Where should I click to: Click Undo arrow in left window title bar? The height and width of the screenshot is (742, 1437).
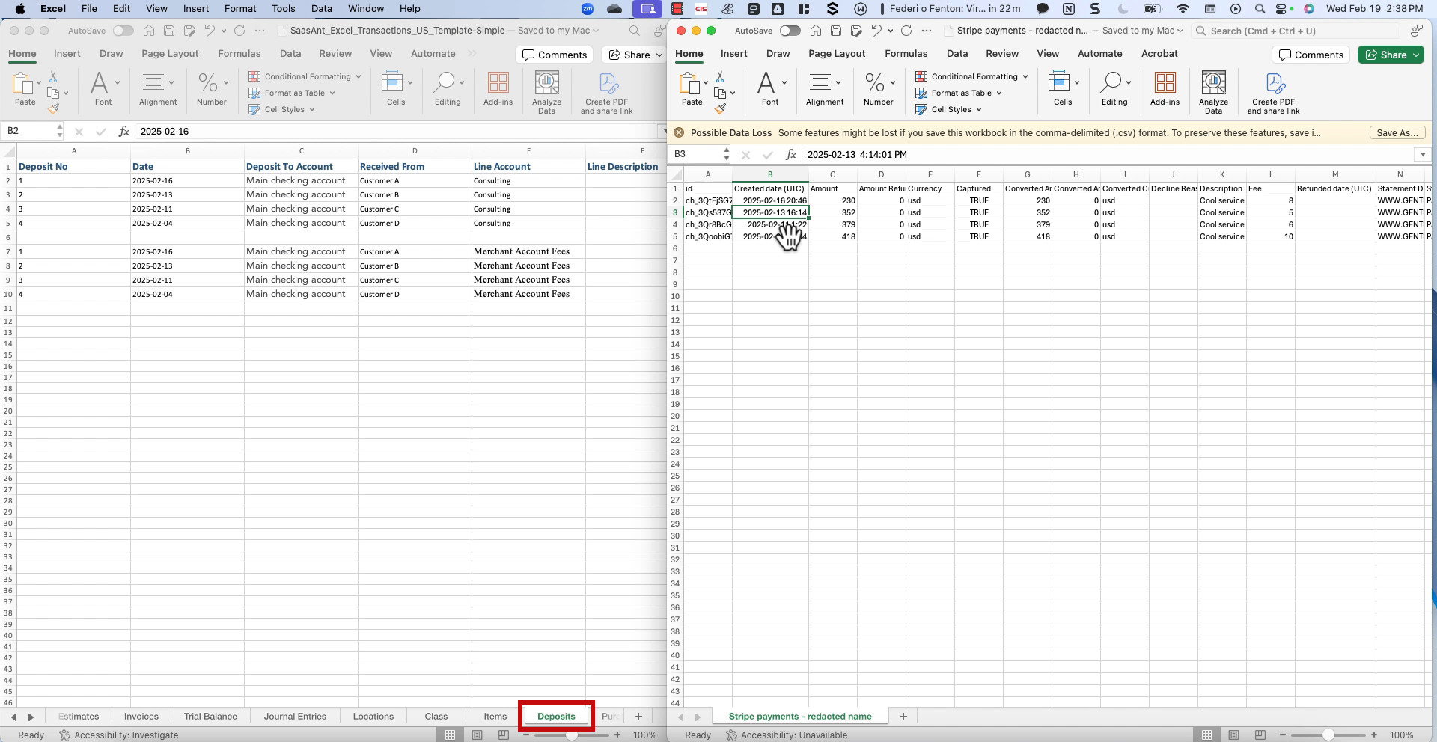coord(210,31)
